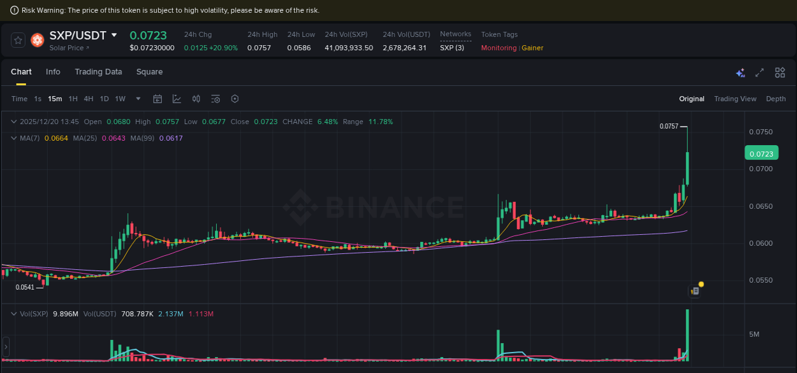Collapse the OHLC info row chevron

click(13, 122)
